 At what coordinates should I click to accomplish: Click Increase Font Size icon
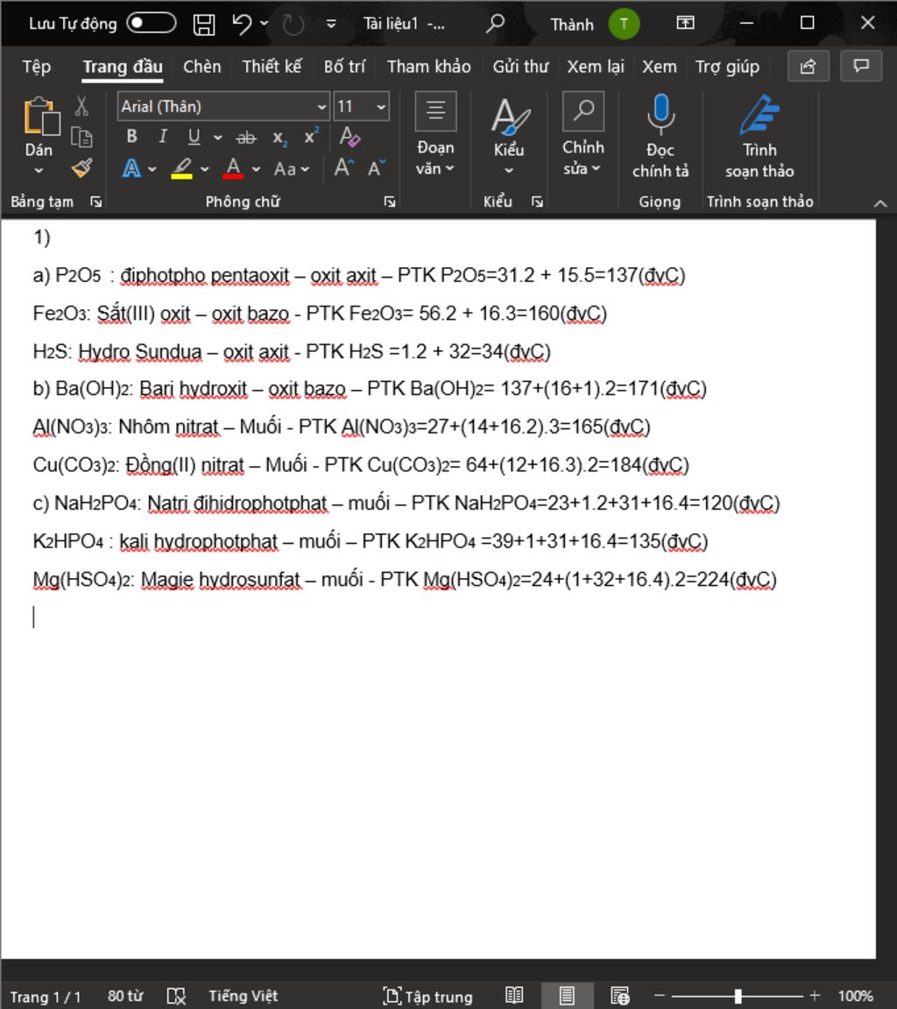(343, 168)
